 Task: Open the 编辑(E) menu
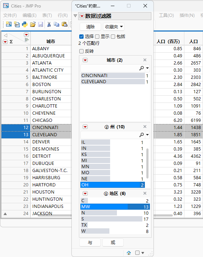(x=29, y=15)
